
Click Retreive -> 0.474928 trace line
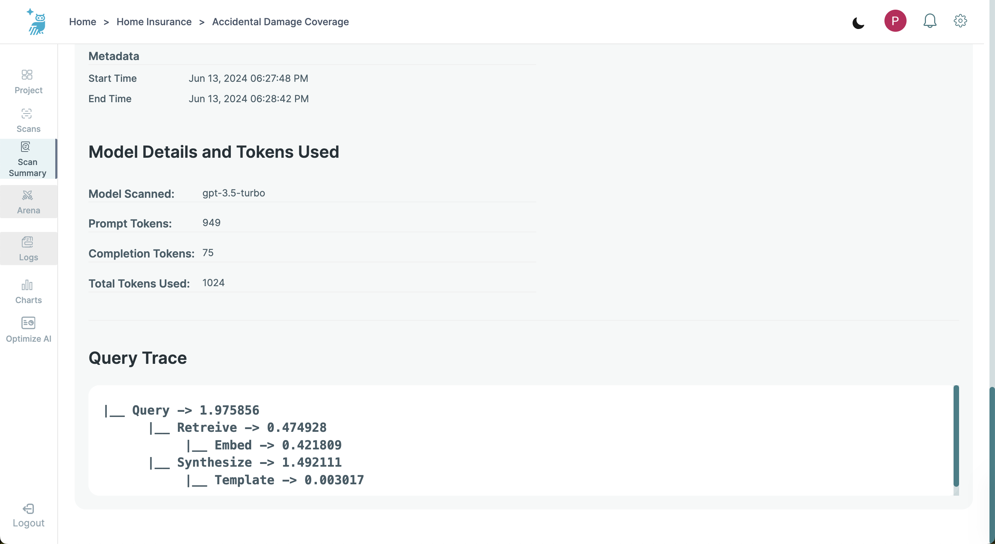pyautogui.click(x=238, y=427)
